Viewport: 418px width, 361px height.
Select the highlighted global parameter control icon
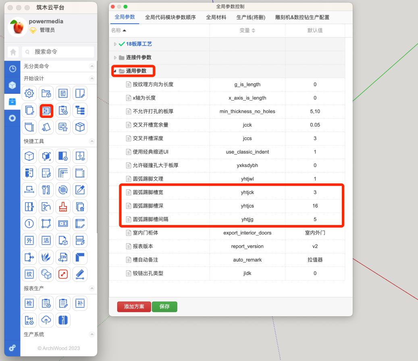(46, 109)
